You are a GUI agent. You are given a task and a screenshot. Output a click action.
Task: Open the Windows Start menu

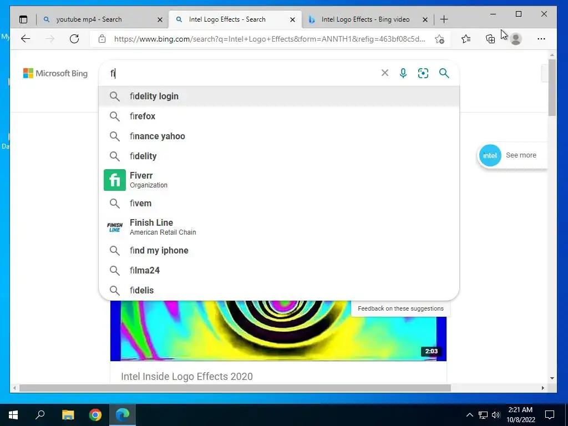(13, 415)
